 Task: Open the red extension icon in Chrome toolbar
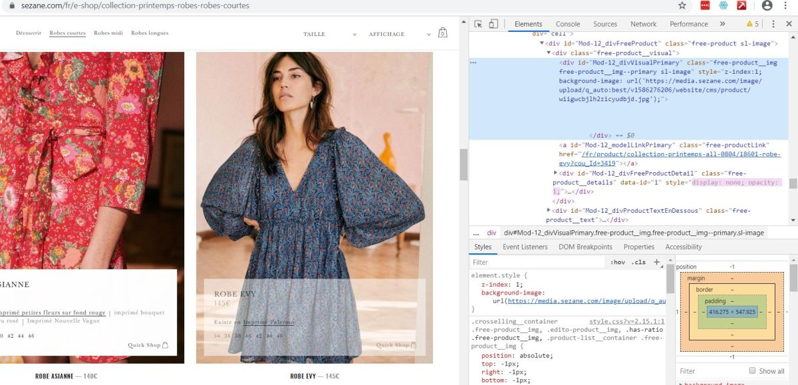(706, 5)
